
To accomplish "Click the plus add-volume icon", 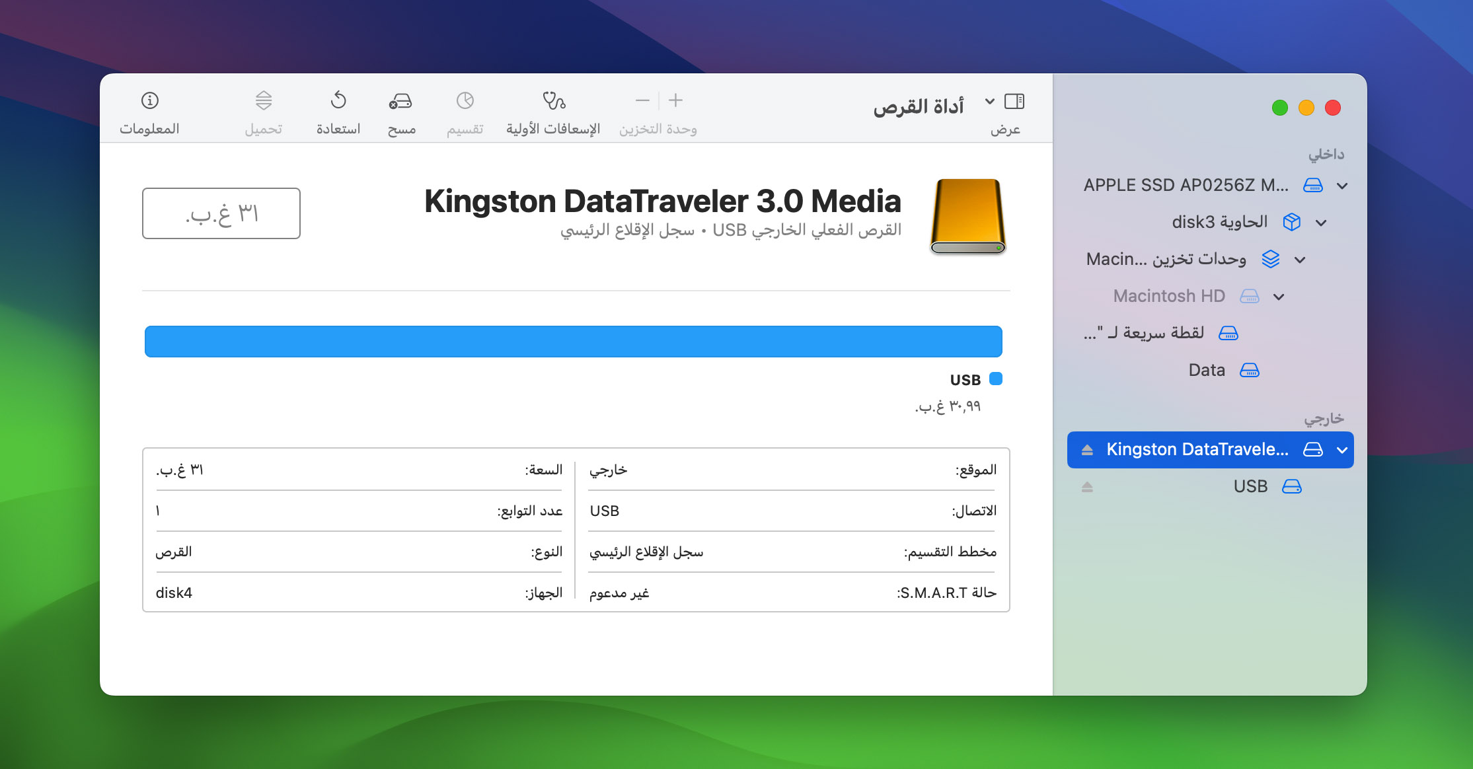I will [x=675, y=100].
